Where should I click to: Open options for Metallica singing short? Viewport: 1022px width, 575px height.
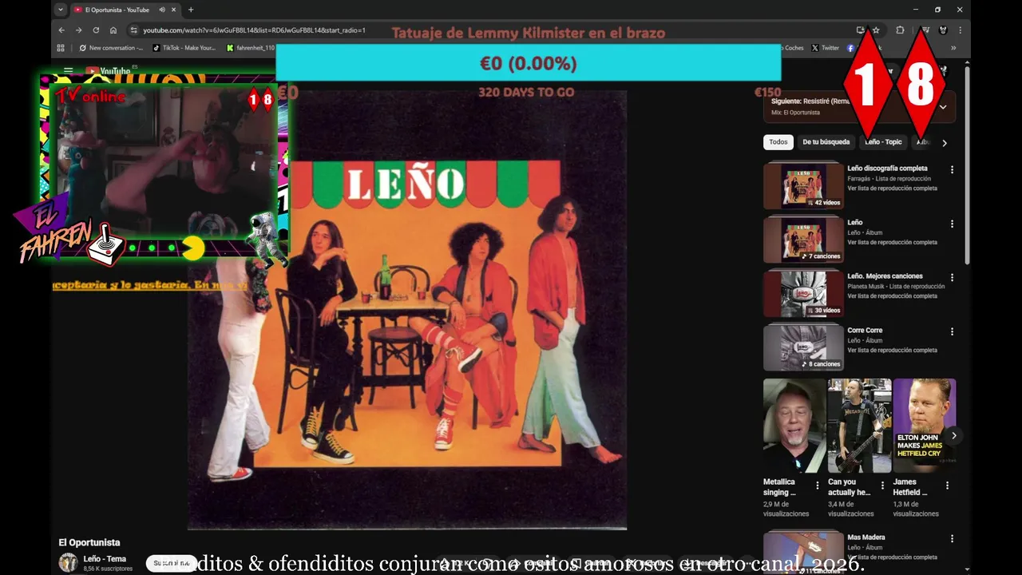817,486
